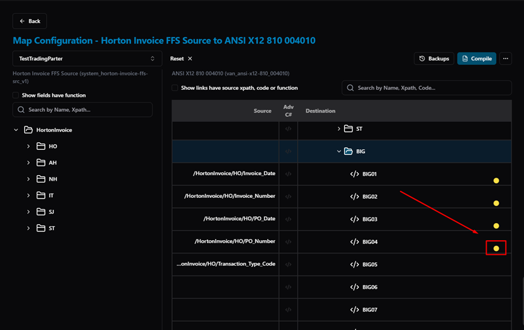Enable Show fields have function checkbox

click(x=16, y=95)
